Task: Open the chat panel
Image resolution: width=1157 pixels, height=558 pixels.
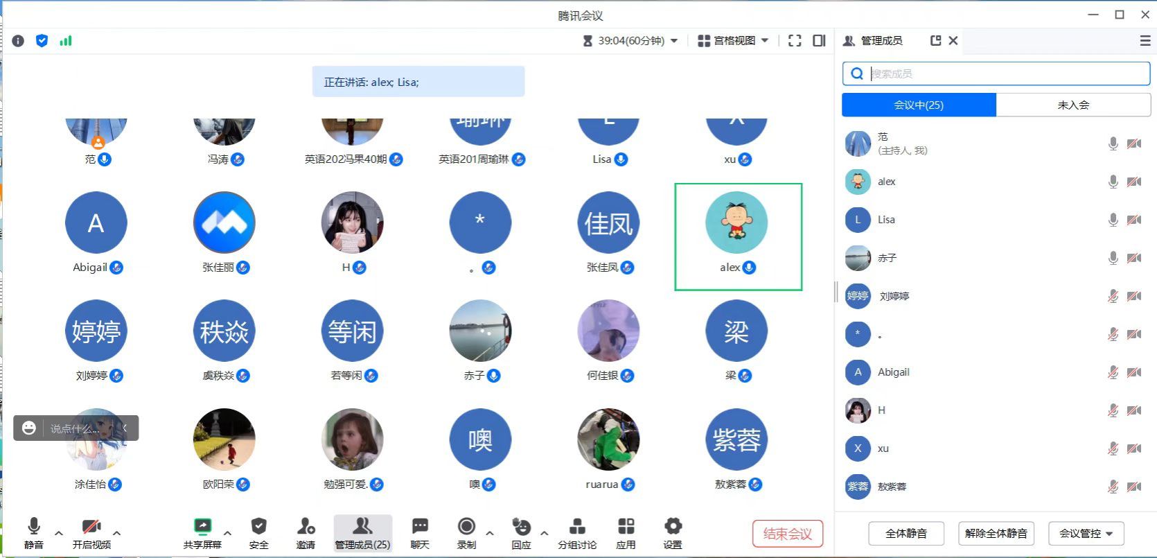Action: click(x=420, y=532)
